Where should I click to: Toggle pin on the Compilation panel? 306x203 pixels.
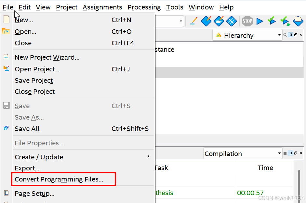(x=291, y=153)
